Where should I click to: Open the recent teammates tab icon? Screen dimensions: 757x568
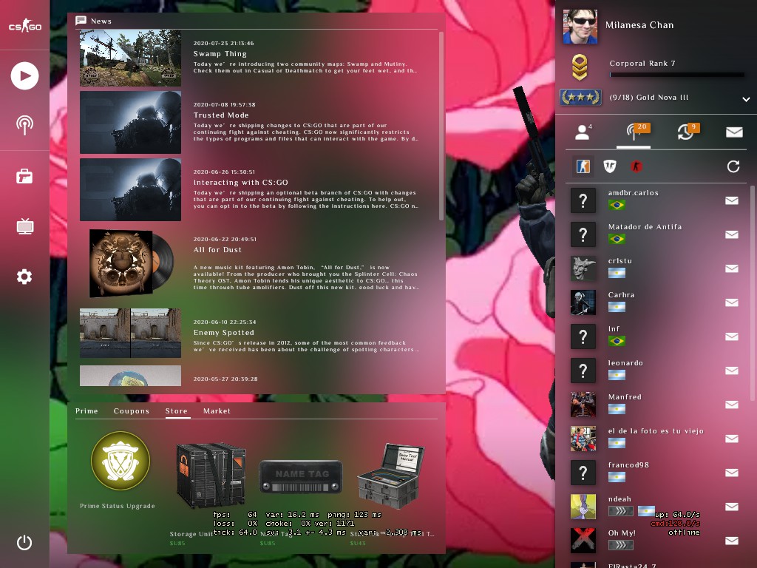(685, 132)
